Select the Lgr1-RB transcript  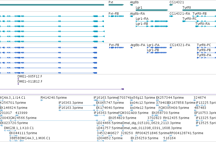pyautogui.click(x=152, y=26)
